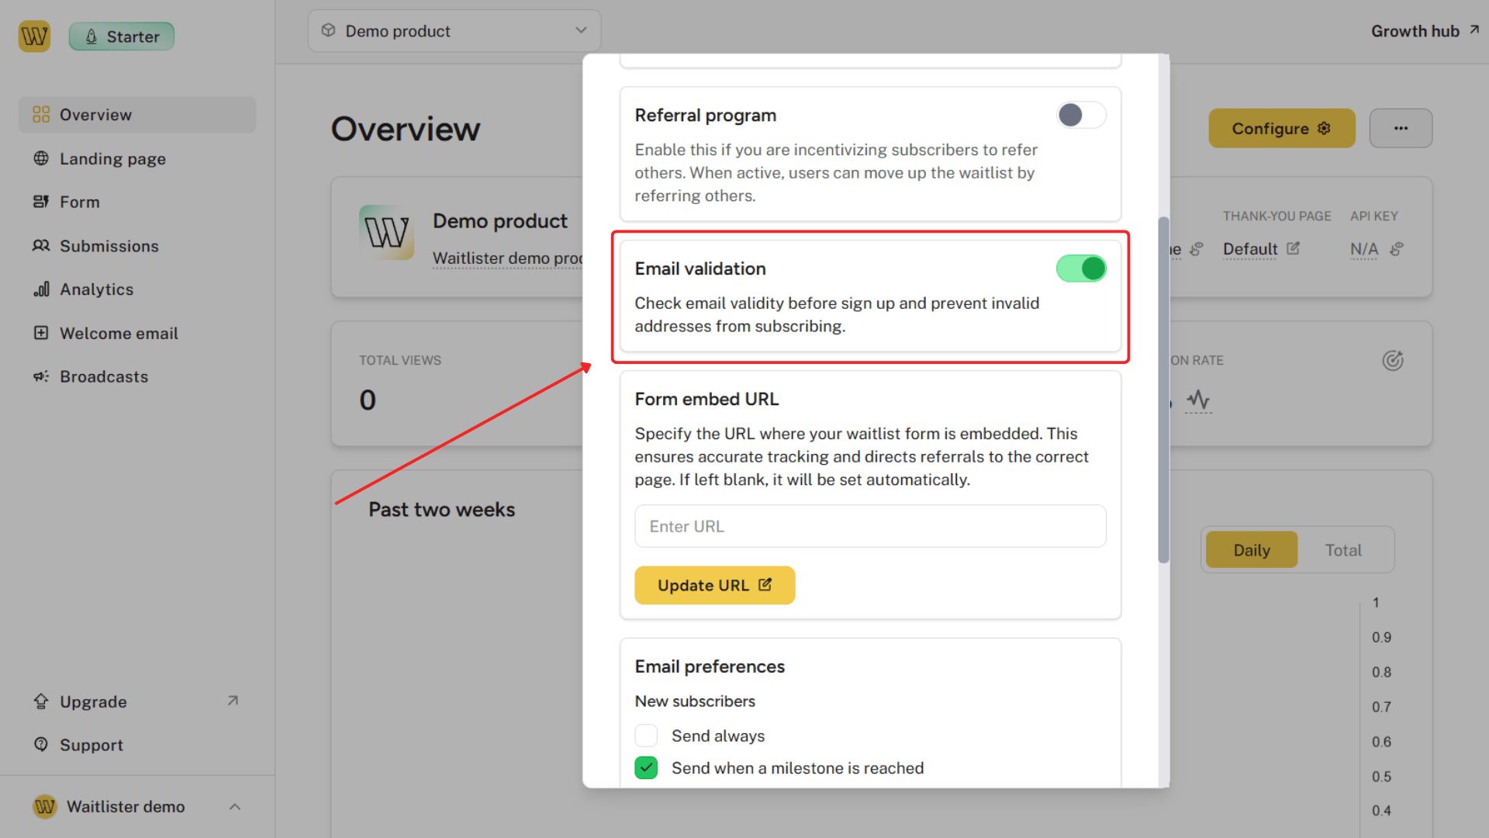This screenshot has width=1489, height=838.
Task: Click the New subscribers label
Action: click(x=695, y=701)
